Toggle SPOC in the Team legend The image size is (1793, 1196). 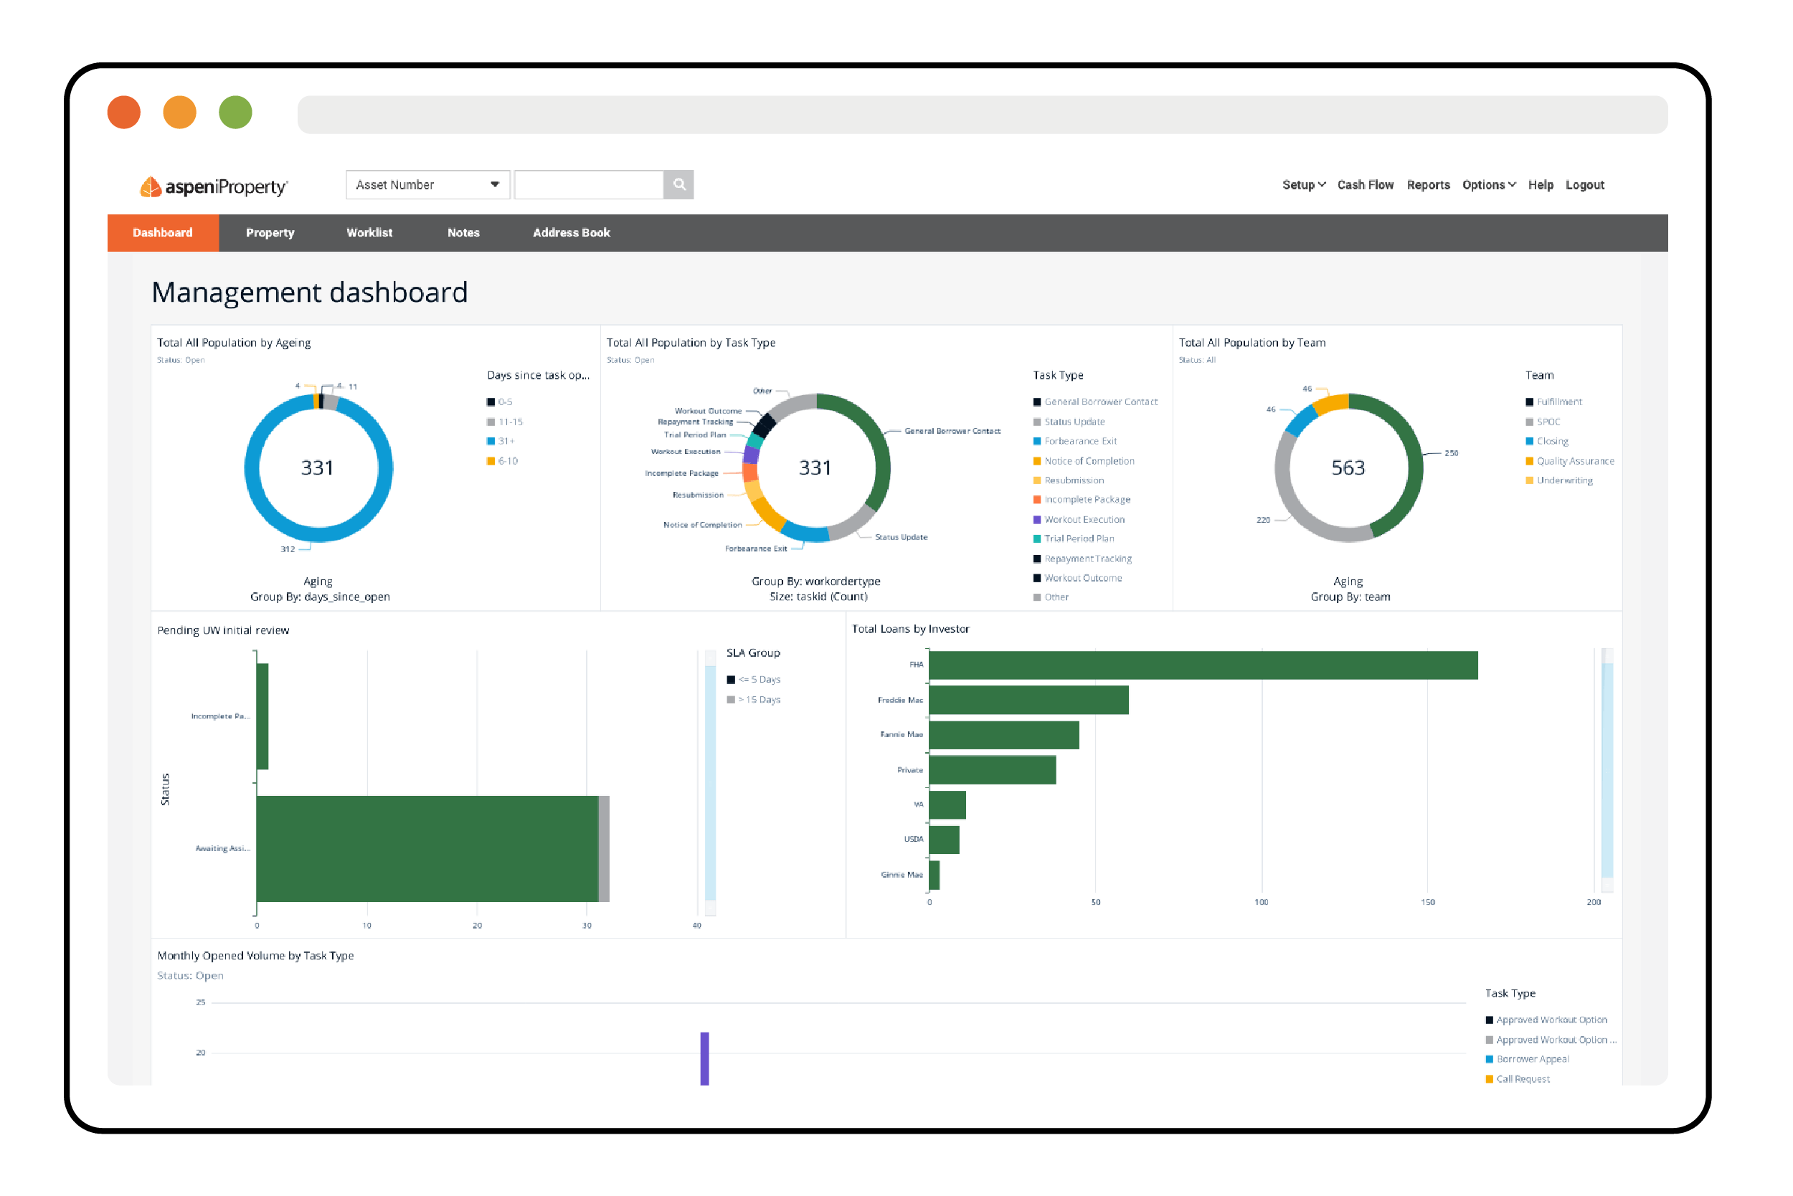[x=1529, y=421]
